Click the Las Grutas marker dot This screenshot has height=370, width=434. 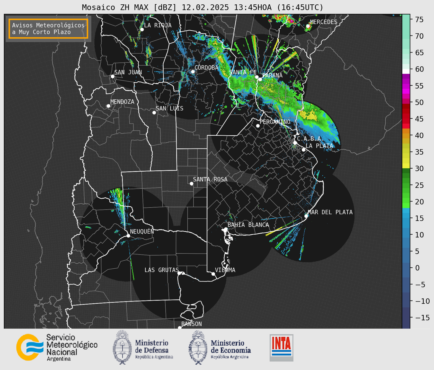(x=179, y=273)
